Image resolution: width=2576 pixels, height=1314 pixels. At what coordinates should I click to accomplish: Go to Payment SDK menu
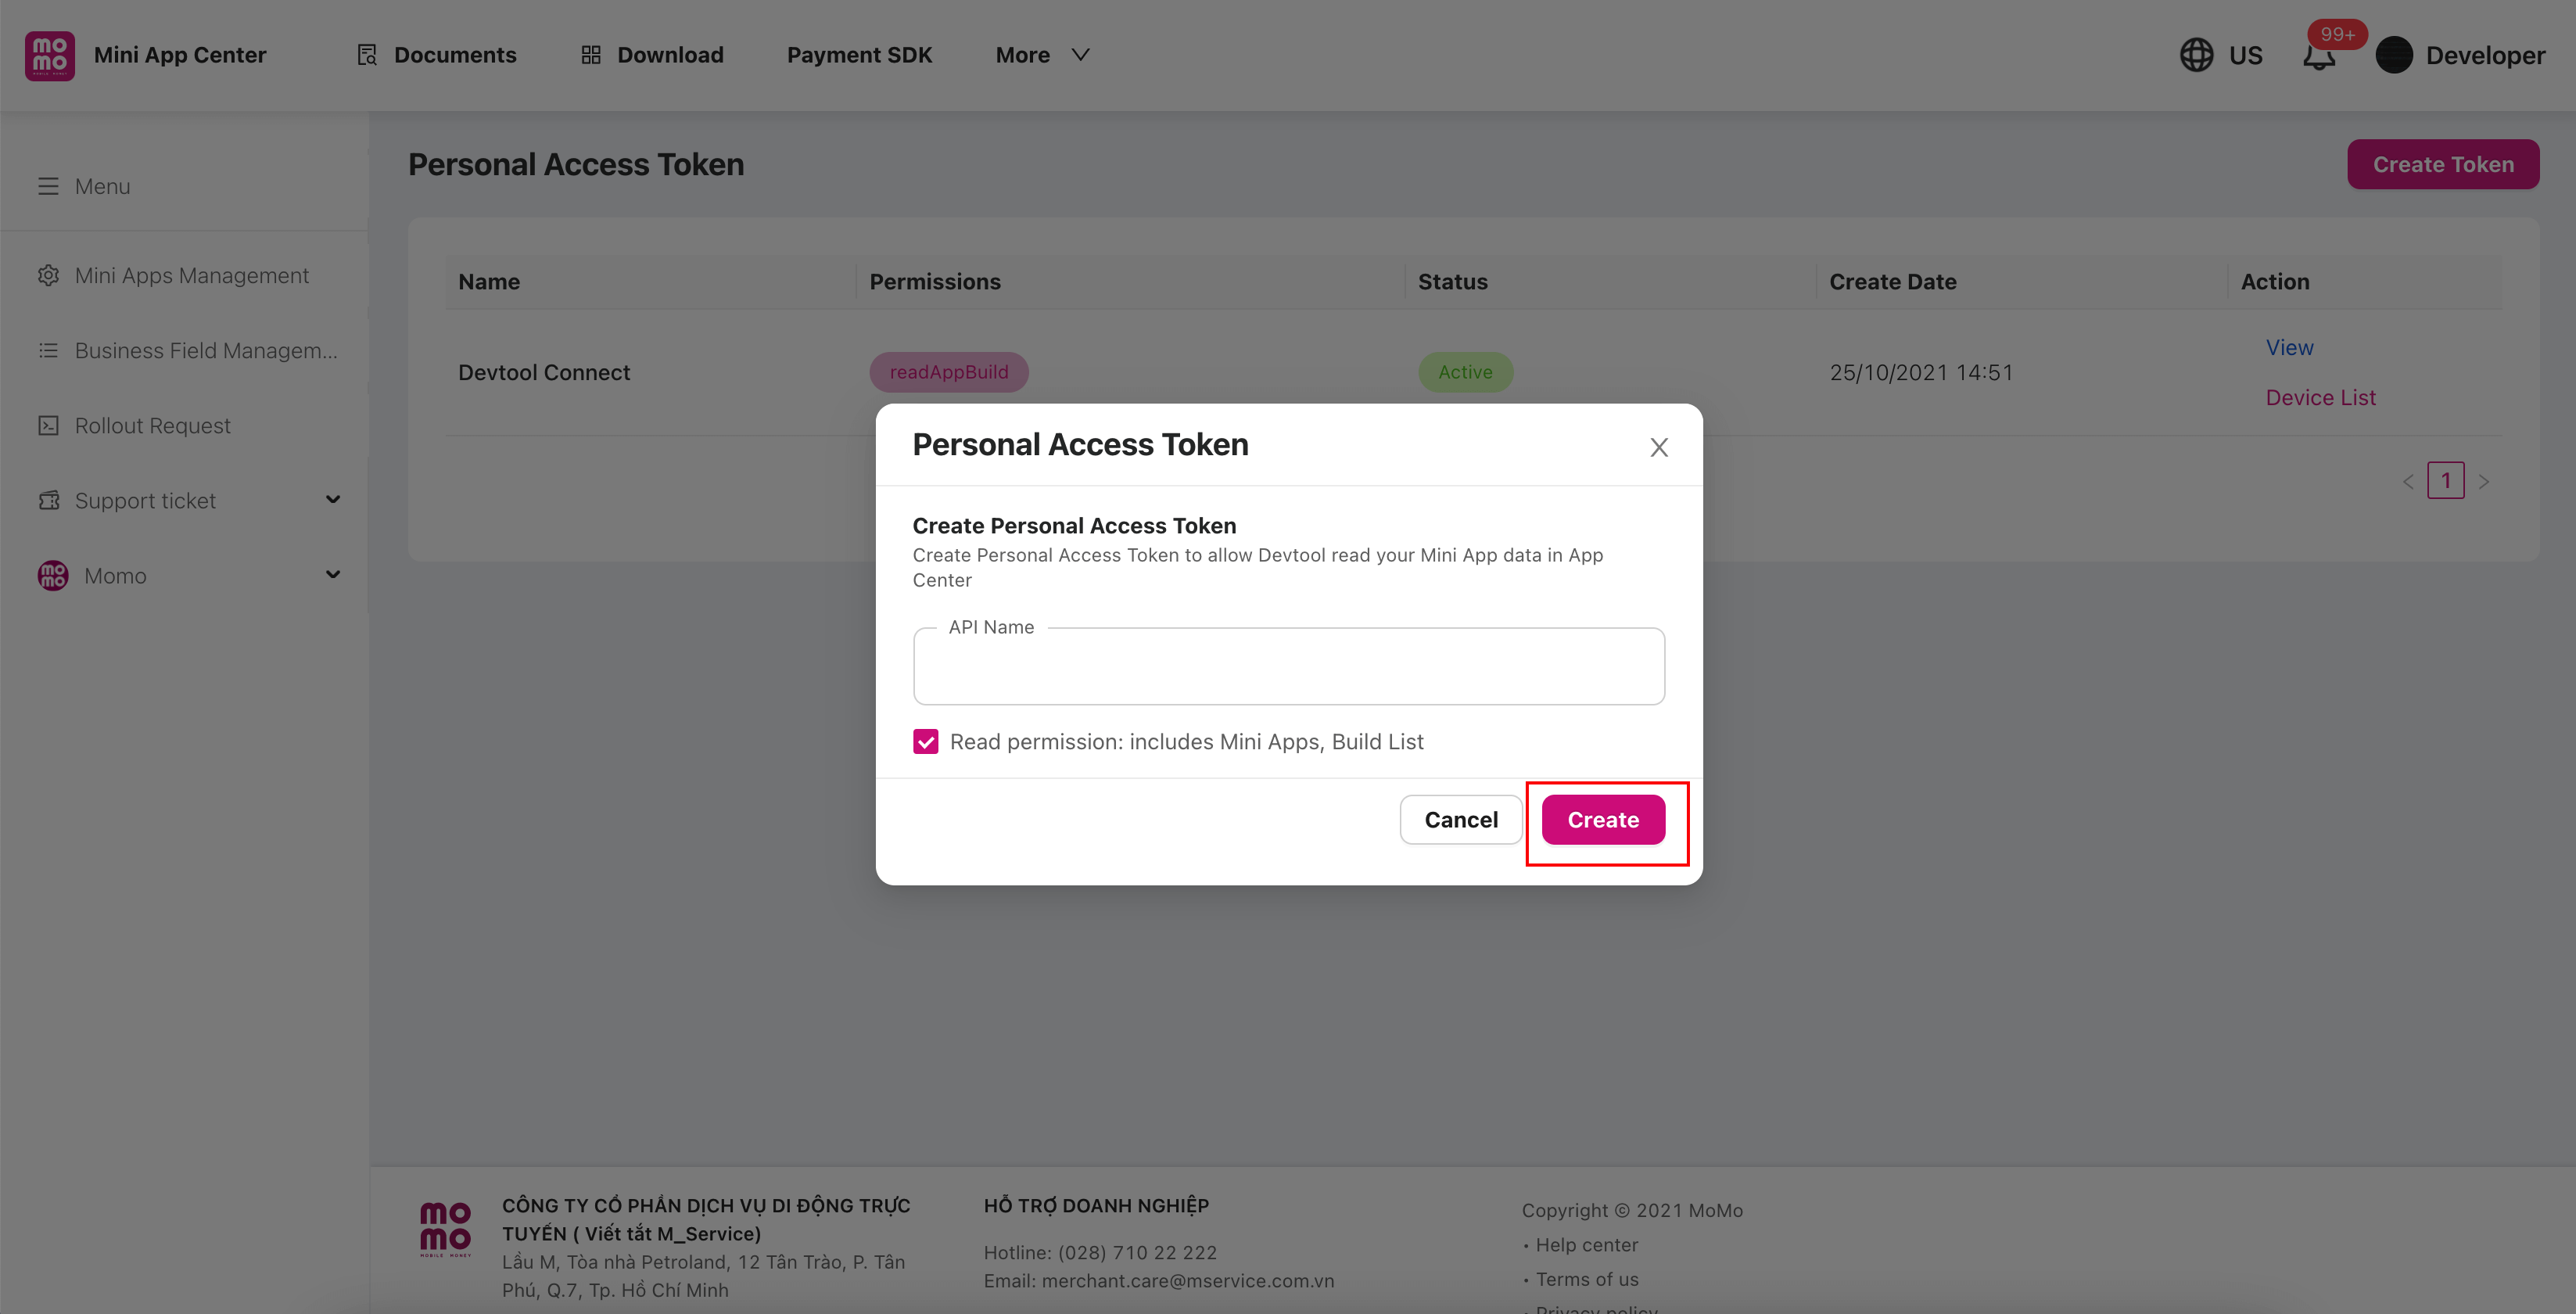coord(859,55)
